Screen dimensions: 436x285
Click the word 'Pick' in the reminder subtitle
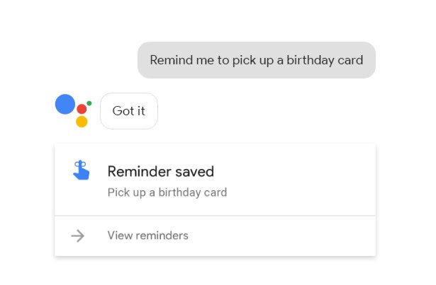tap(118, 192)
